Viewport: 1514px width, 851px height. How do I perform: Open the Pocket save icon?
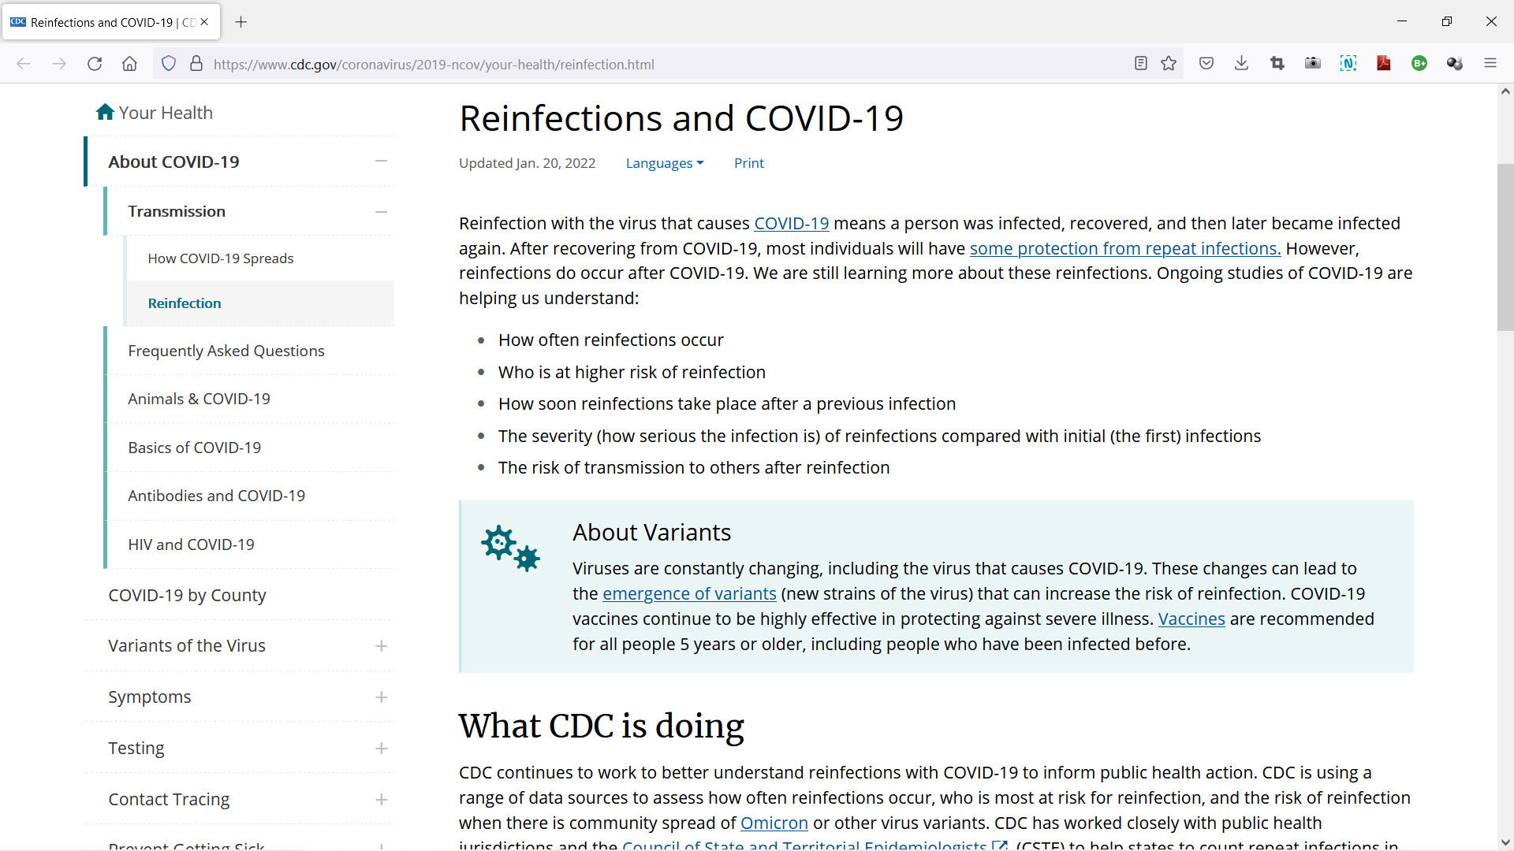coord(1206,64)
